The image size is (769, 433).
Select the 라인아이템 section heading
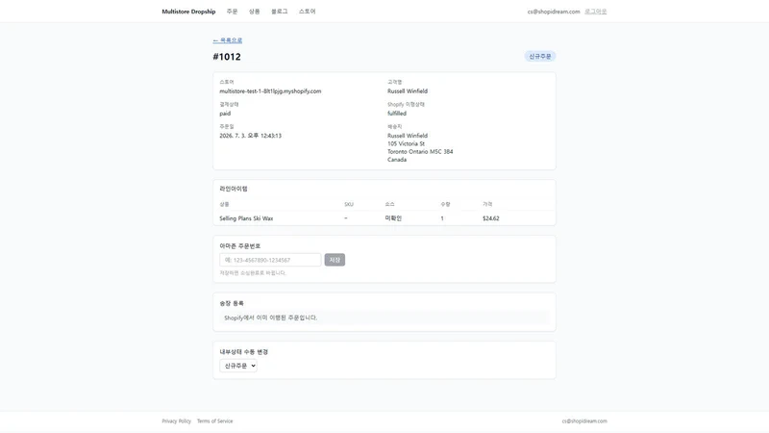point(234,189)
